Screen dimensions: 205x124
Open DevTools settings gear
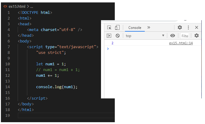tap(180, 27)
